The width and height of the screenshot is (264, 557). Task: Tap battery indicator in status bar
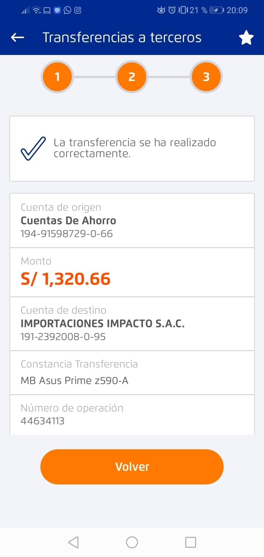(x=216, y=10)
